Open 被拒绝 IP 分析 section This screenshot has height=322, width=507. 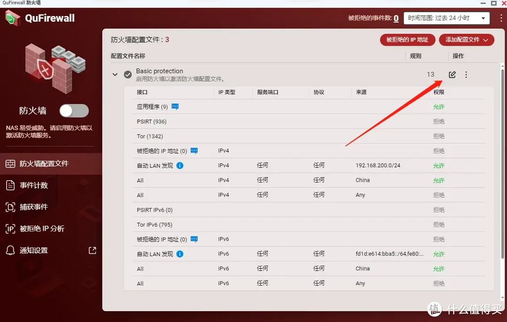51,229
